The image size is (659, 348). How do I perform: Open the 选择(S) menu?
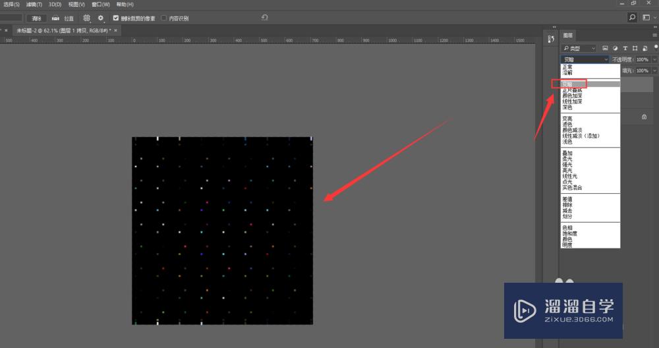click(11, 4)
